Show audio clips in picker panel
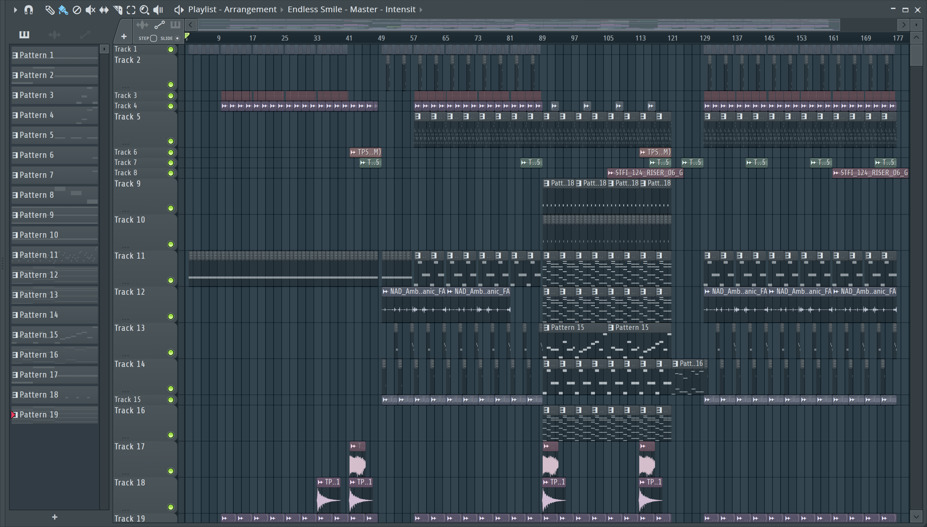927x527 pixels. click(x=55, y=35)
